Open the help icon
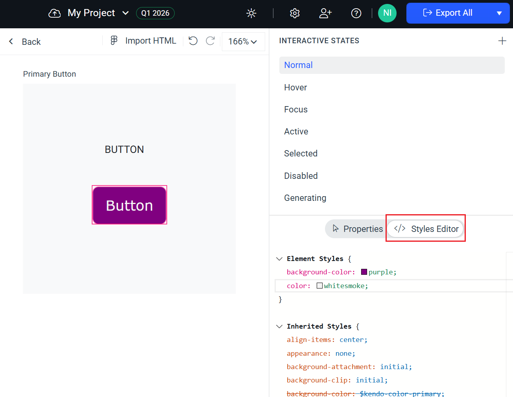Image resolution: width=513 pixels, height=397 pixels. click(x=356, y=13)
